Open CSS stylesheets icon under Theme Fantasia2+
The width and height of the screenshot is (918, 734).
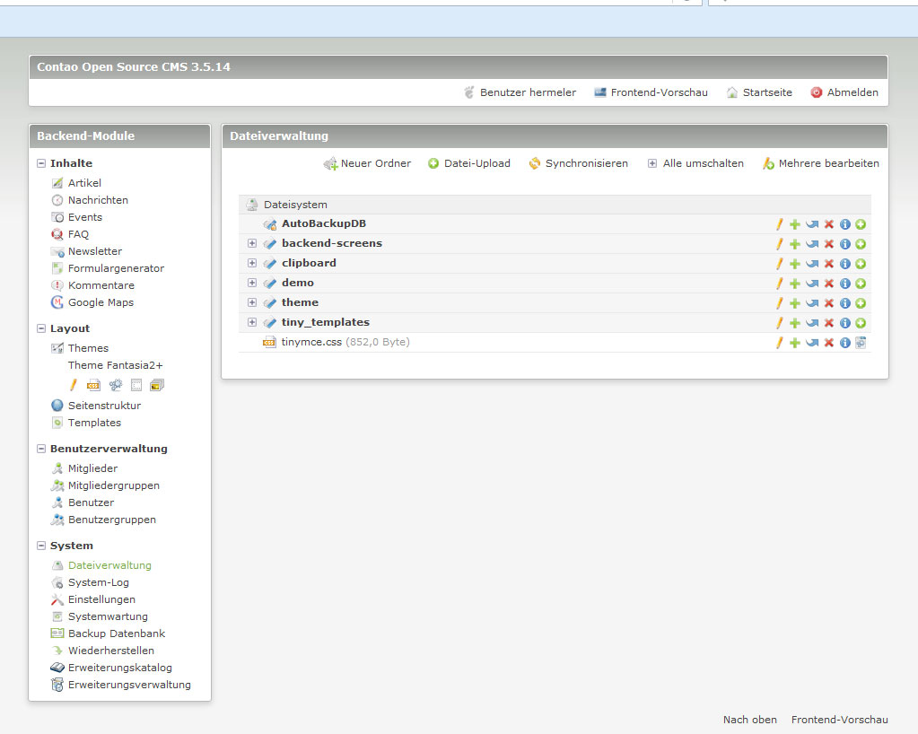tap(93, 385)
